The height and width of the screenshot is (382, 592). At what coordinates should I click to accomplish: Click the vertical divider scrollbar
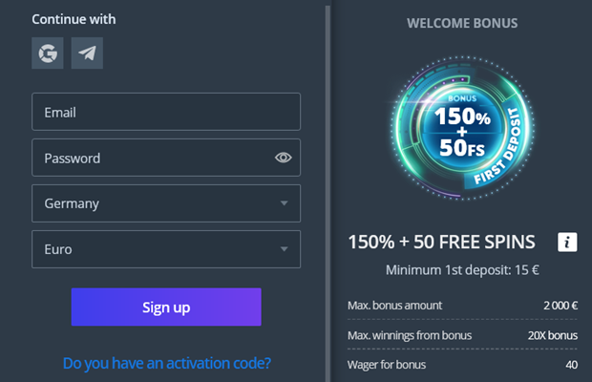point(328,193)
